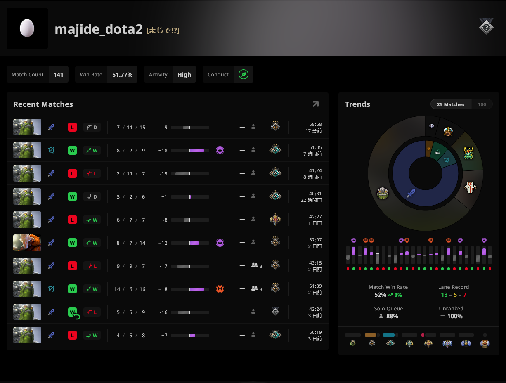Screen dimensions: 506x383
Task: Click performance bar beside +18 in 51:05 row
Action: pos(190,151)
